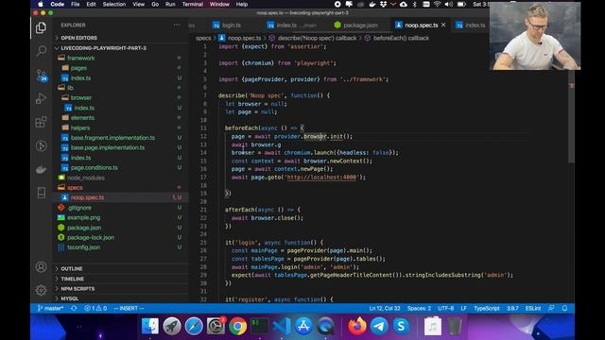Collapse the framework folder

80,58
